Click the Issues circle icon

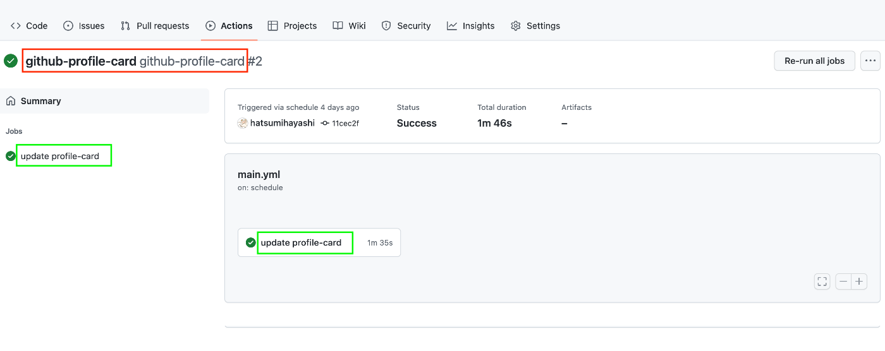(68, 26)
